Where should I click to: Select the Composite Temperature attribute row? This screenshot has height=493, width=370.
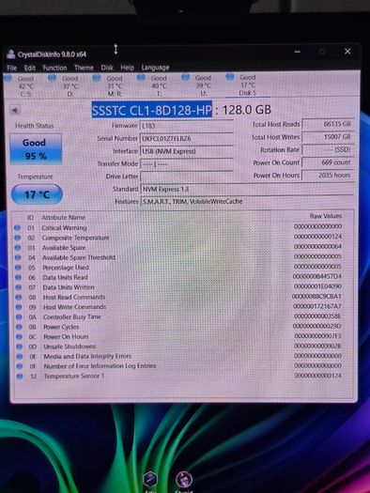183,238
